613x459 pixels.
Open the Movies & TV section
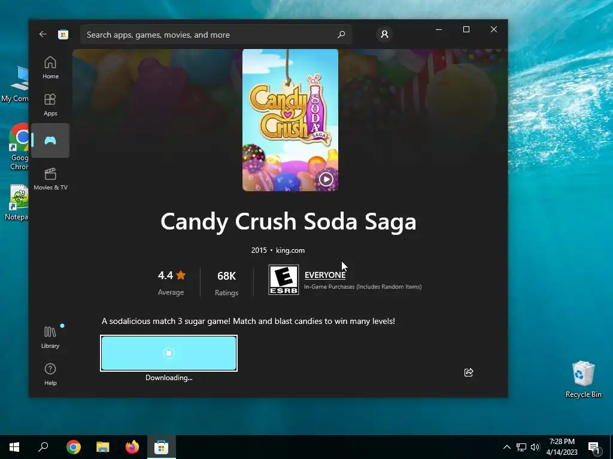point(50,179)
